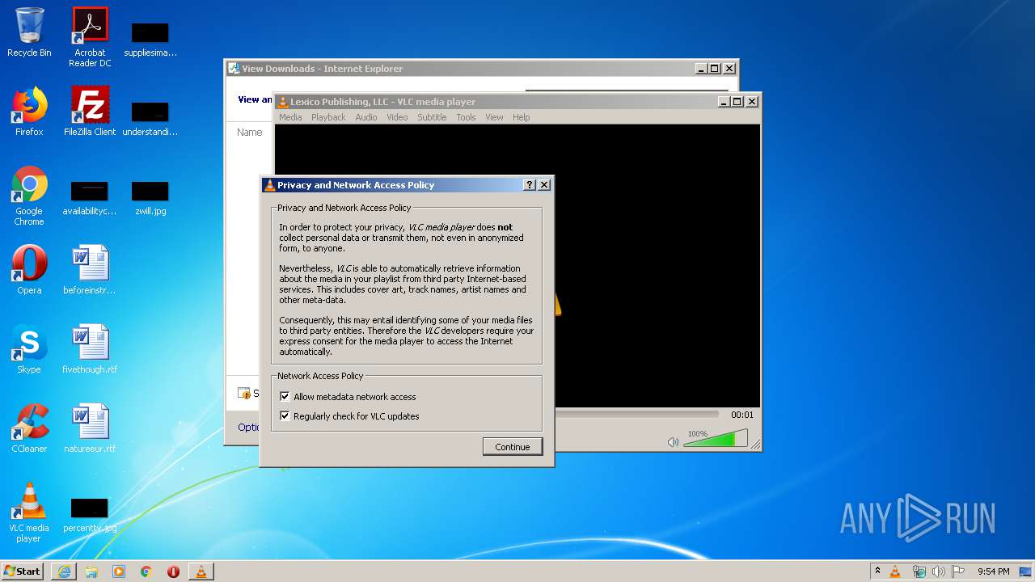The image size is (1035, 582).
Task: Launch Firefox from the desktop
Action: pos(29,112)
